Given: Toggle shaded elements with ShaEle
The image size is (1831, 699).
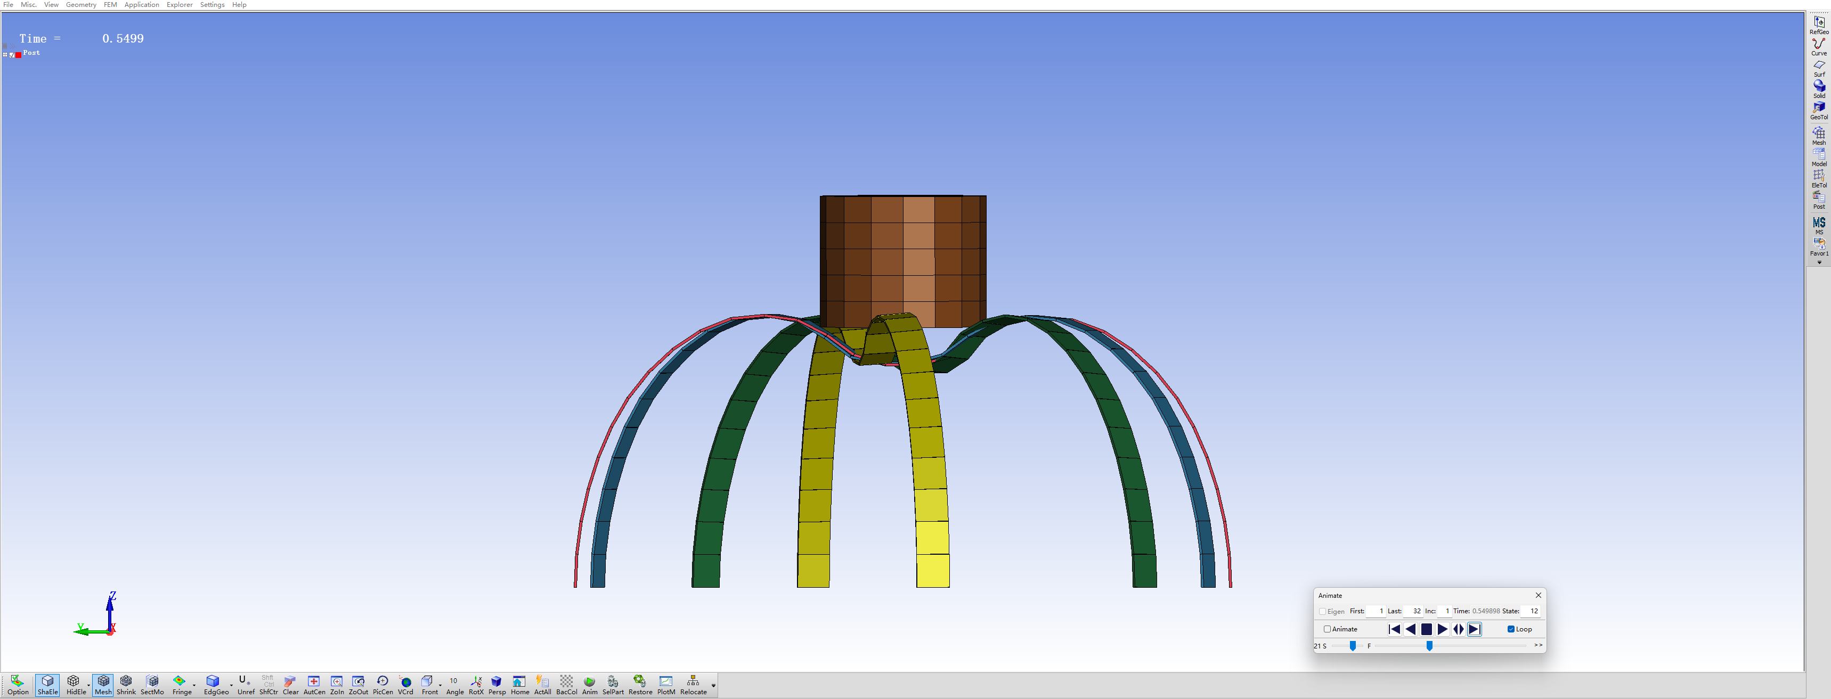Looking at the screenshot, I should click(x=47, y=685).
